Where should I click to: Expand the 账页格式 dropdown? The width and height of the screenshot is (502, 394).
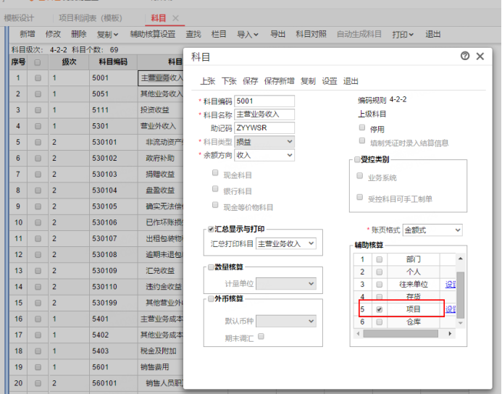pyautogui.click(x=432, y=230)
